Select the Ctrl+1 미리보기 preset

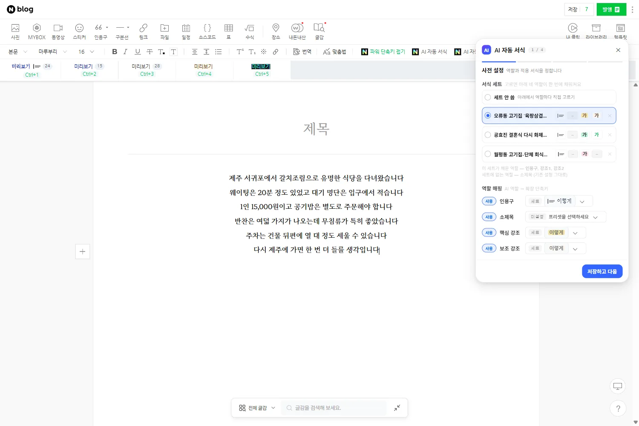[x=32, y=70]
